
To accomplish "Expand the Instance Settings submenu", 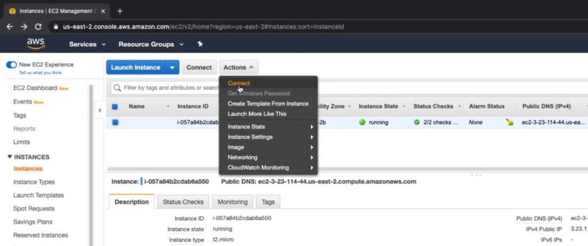I will click(x=268, y=137).
